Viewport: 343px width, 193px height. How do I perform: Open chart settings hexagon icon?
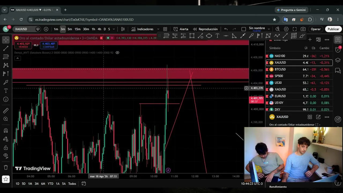286,29
